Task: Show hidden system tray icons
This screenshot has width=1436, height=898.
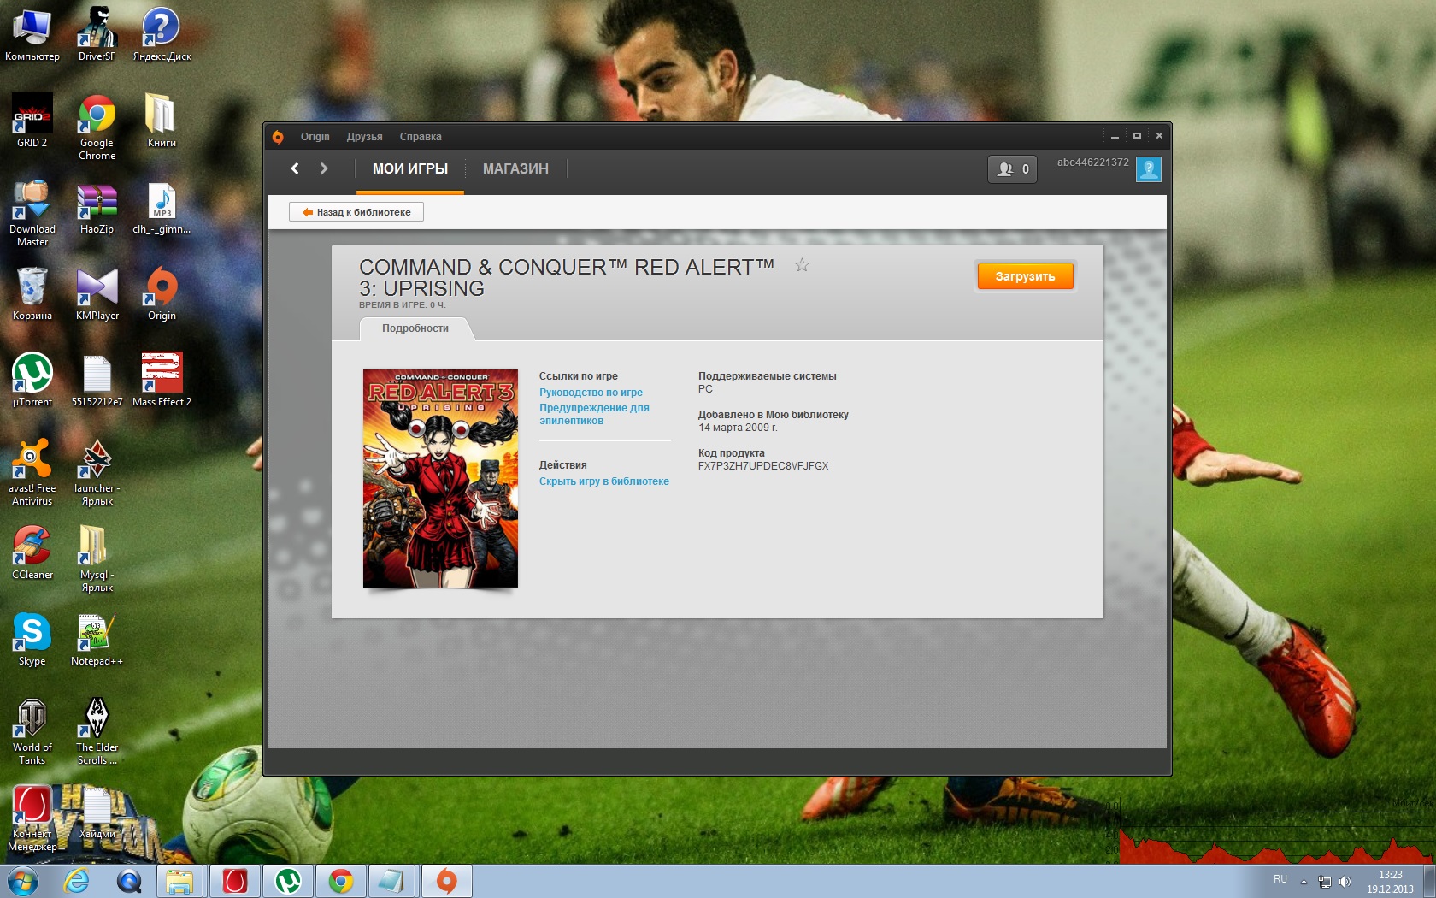Action: (x=1304, y=882)
